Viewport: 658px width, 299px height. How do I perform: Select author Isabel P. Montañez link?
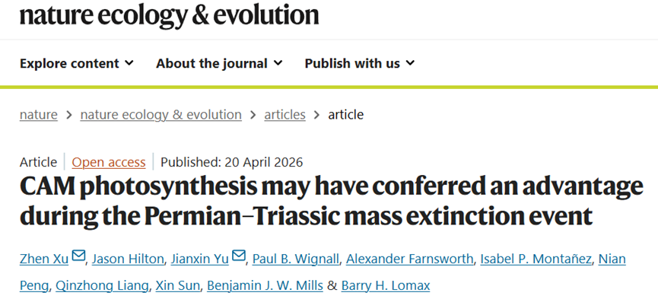click(536, 259)
